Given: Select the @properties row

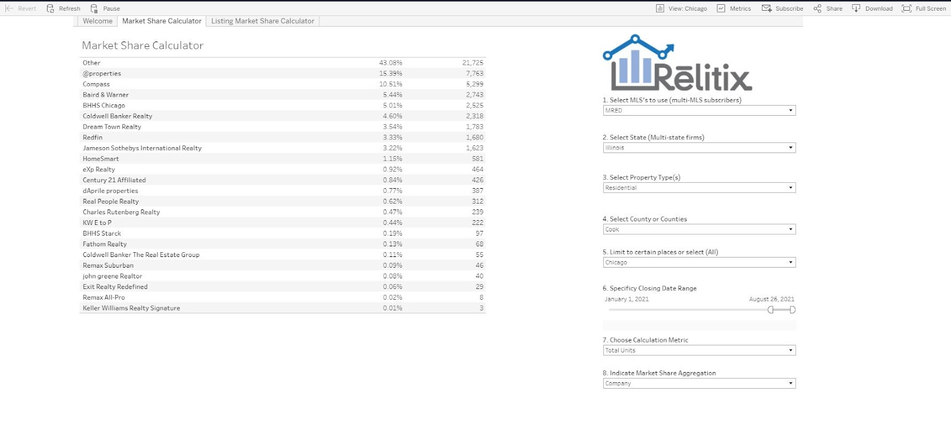Looking at the screenshot, I should [283, 74].
